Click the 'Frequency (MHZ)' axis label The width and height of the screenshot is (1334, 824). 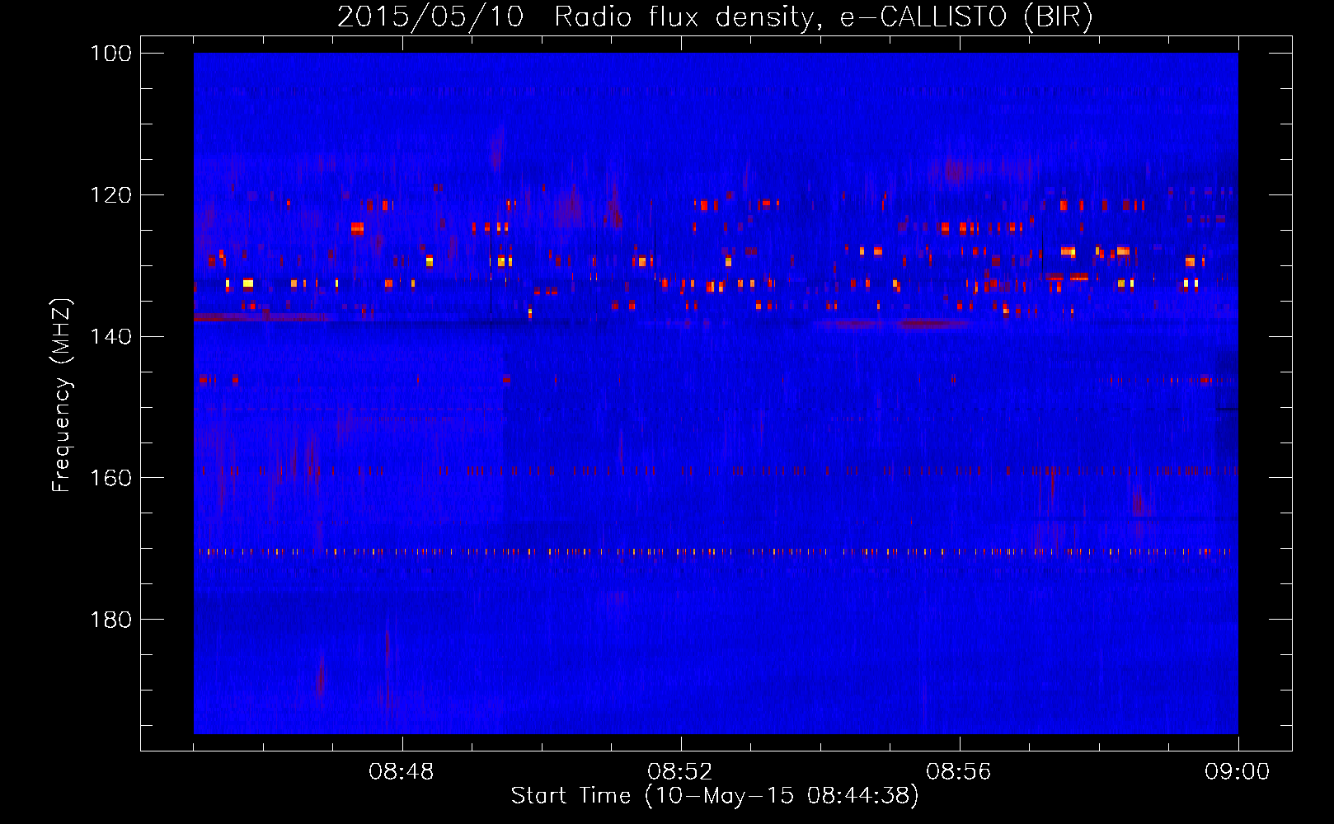(x=62, y=395)
